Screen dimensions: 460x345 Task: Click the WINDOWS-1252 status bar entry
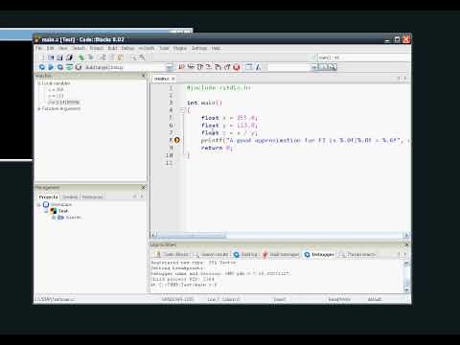177,299
